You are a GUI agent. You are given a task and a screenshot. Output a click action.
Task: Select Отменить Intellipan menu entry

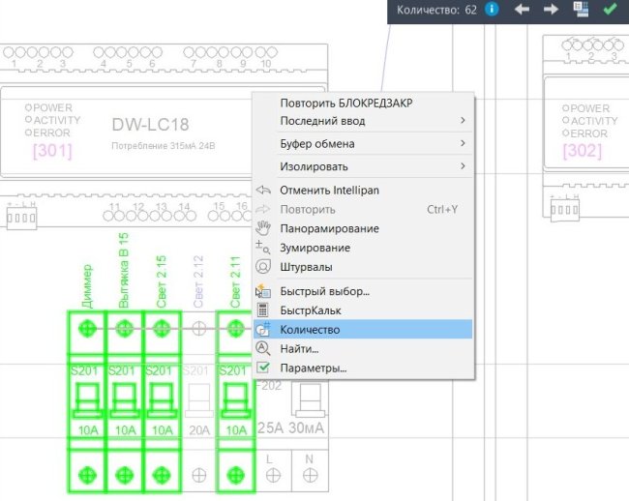(329, 191)
